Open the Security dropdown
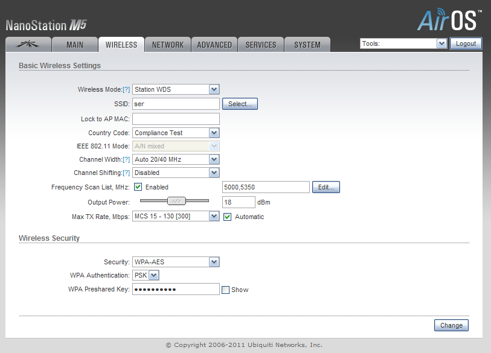 [x=176, y=262]
